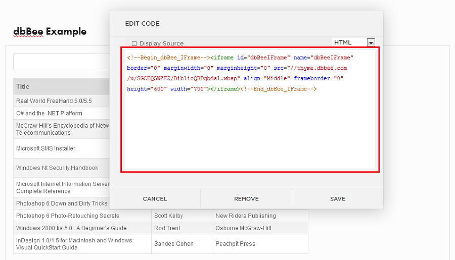Image resolution: width=455 pixels, height=260 pixels.
Task: Click the REMOVE button
Action: (246, 199)
